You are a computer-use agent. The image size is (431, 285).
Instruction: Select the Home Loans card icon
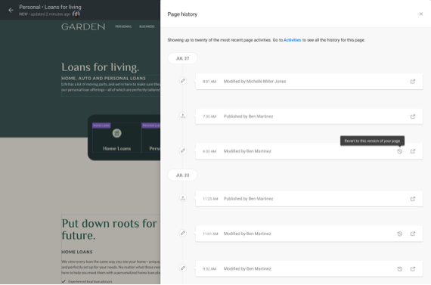(116, 133)
